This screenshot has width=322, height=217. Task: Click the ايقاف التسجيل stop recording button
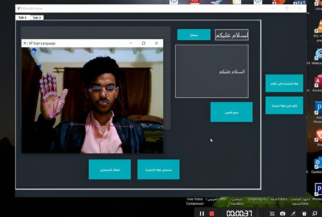[x=110, y=169]
